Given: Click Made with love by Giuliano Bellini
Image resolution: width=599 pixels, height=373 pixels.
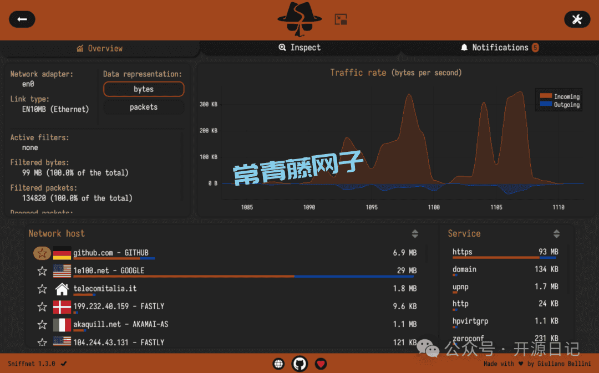Looking at the screenshot, I should [537, 364].
